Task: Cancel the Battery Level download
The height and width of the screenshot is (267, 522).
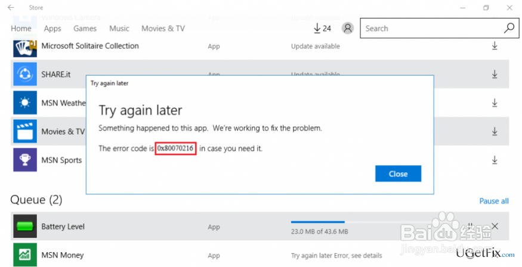Action: [495, 226]
